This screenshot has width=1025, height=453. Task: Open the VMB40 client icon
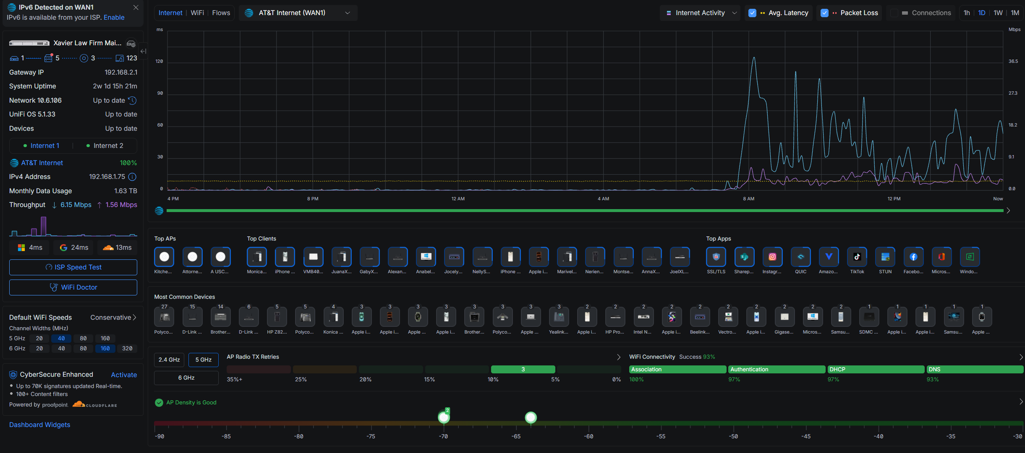[313, 257]
